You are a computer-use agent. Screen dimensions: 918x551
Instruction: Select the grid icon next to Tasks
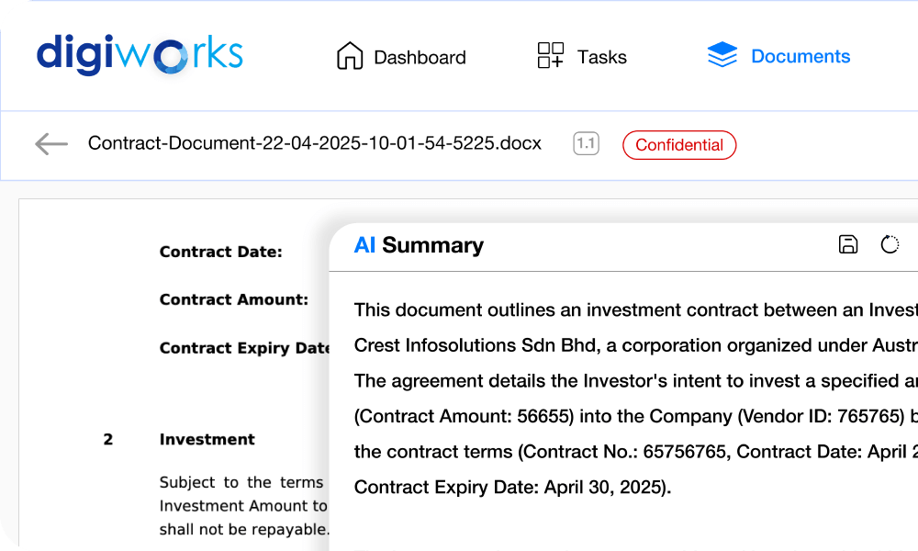coord(550,56)
